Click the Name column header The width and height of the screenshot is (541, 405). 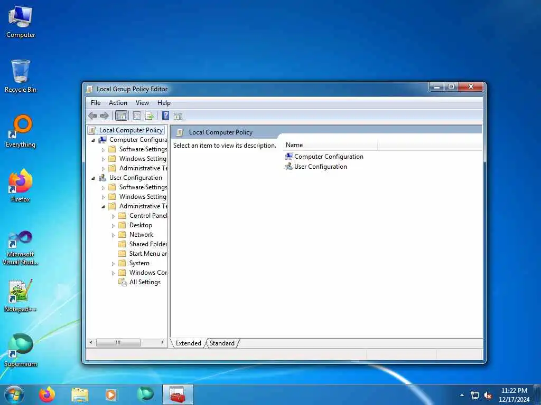[331, 145]
